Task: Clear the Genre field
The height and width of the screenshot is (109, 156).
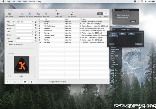Action: click(x=35, y=35)
